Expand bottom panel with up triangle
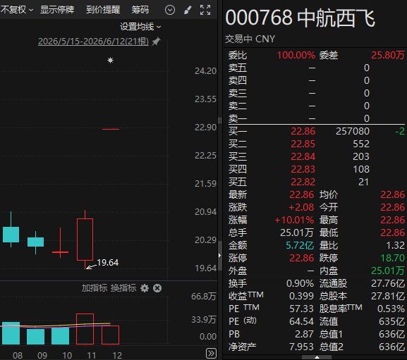The width and height of the screenshot is (407, 360). click(317, 357)
